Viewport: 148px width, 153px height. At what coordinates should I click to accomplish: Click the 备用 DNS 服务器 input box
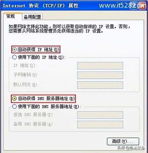click(100, 125)
